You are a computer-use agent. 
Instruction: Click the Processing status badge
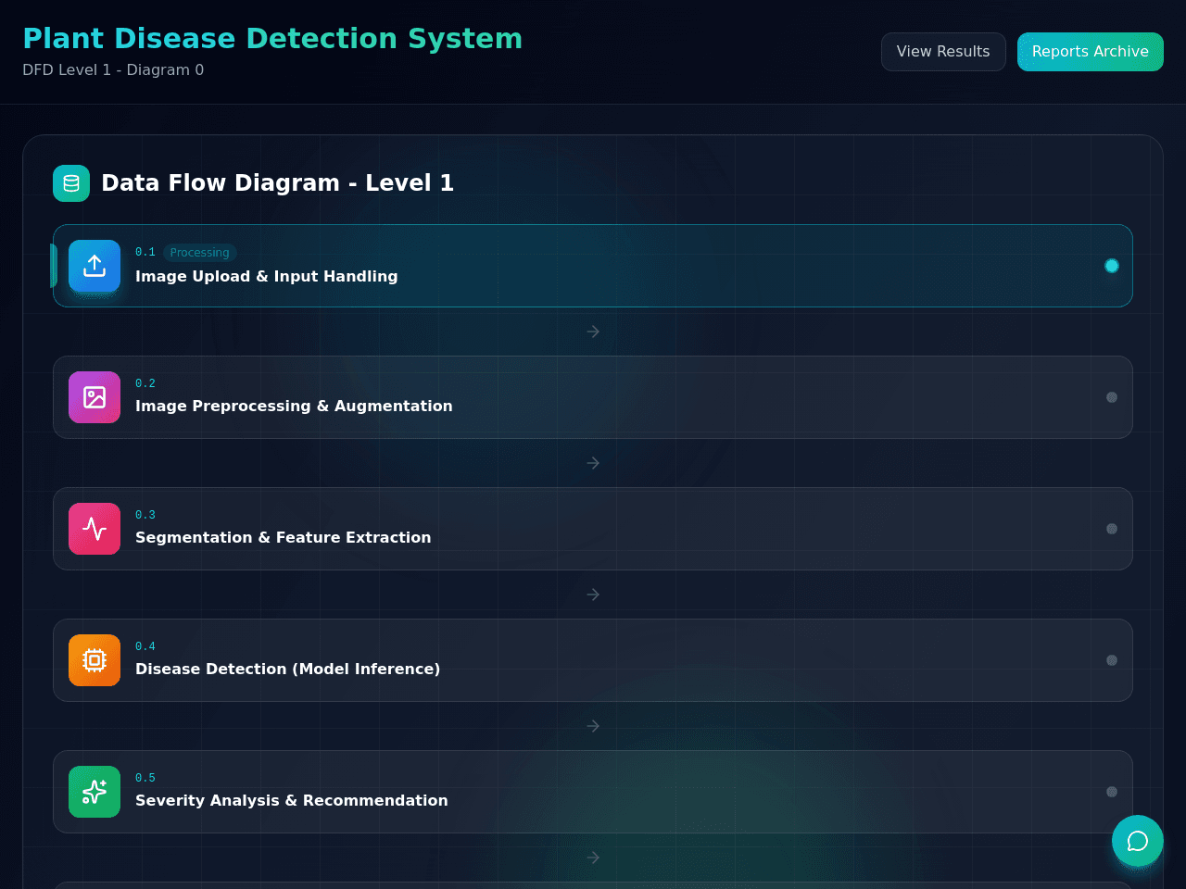click(200, 253)
